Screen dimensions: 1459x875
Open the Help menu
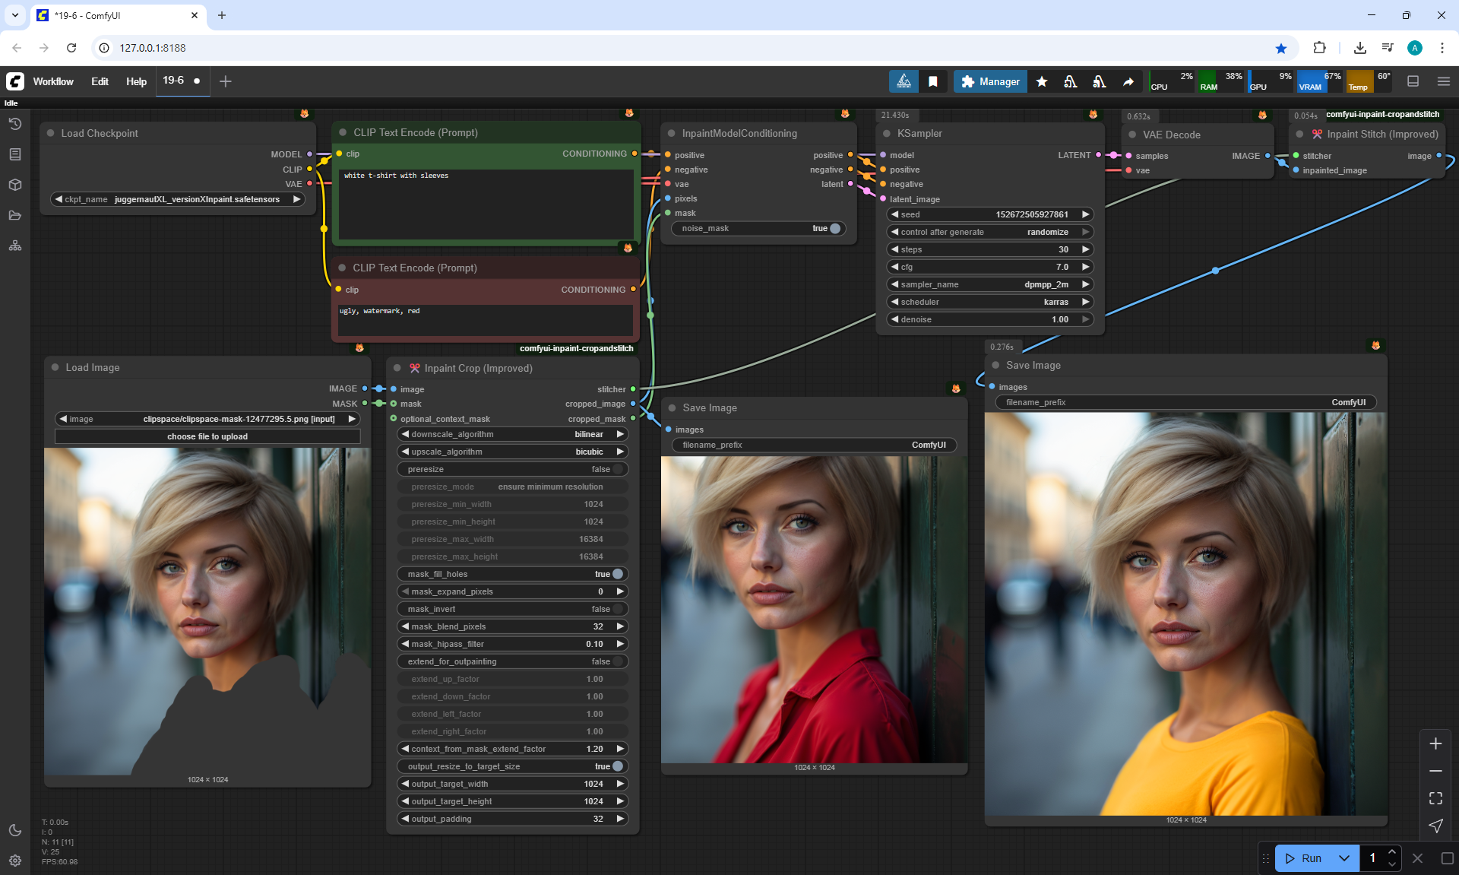136,81
